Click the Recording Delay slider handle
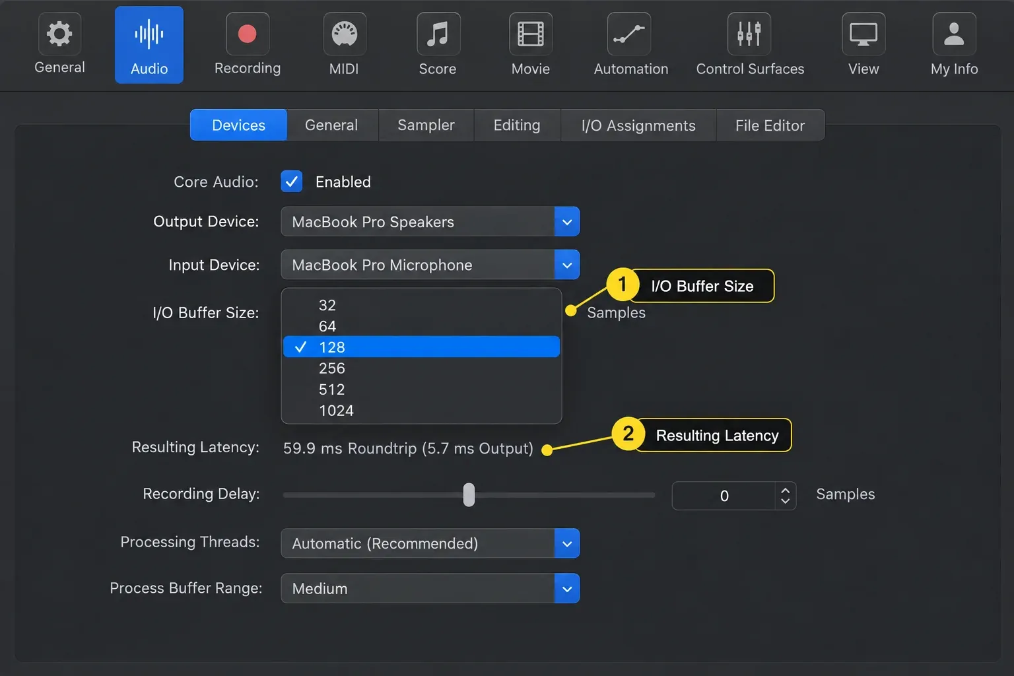The image size is (1014, 676). [469, 494]
